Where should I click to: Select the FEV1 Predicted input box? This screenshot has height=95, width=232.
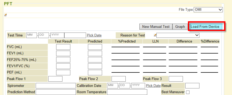(95, 53)
